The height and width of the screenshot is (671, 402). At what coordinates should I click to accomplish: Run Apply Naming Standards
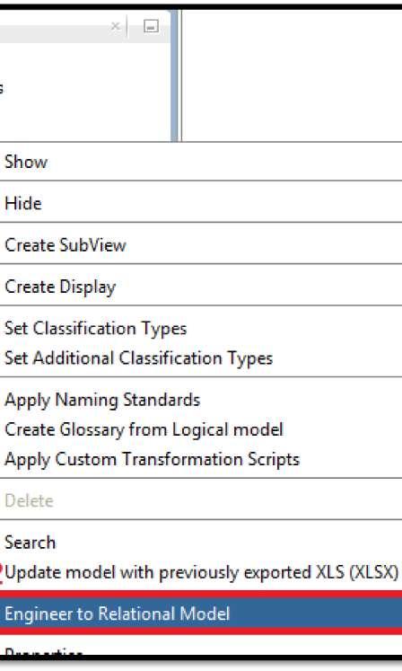pos(201,400)
